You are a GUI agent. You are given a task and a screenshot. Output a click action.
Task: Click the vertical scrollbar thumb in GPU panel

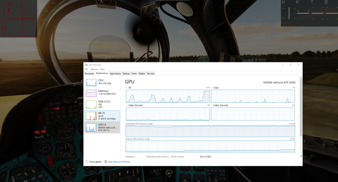point(301,107)
